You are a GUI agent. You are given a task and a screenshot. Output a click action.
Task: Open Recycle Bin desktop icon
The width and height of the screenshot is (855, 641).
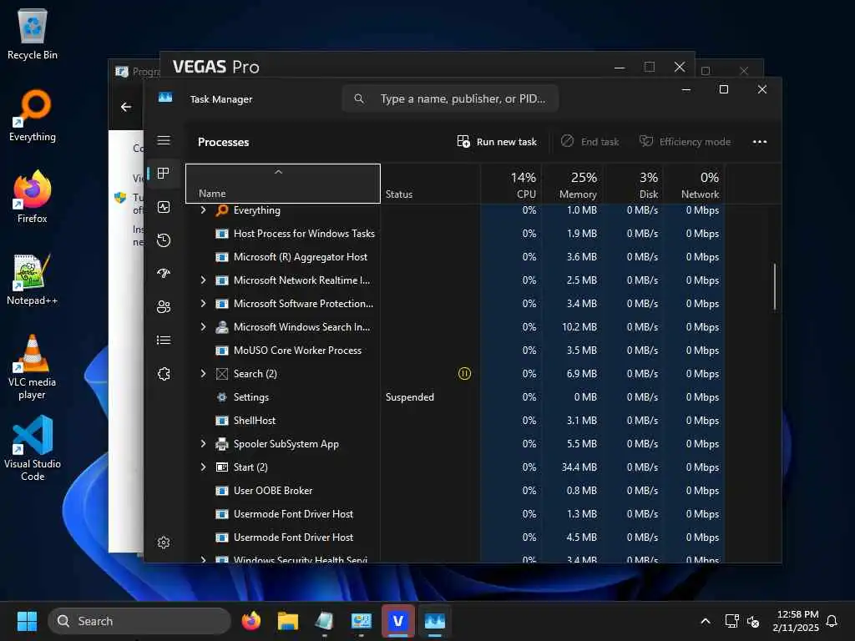pyautogui.click(x=33, y=33)
